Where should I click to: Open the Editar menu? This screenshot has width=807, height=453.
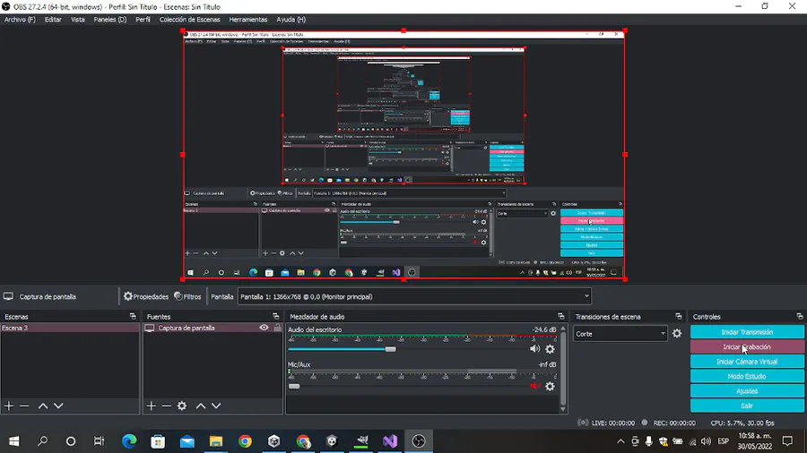click(x=53, y=20)
